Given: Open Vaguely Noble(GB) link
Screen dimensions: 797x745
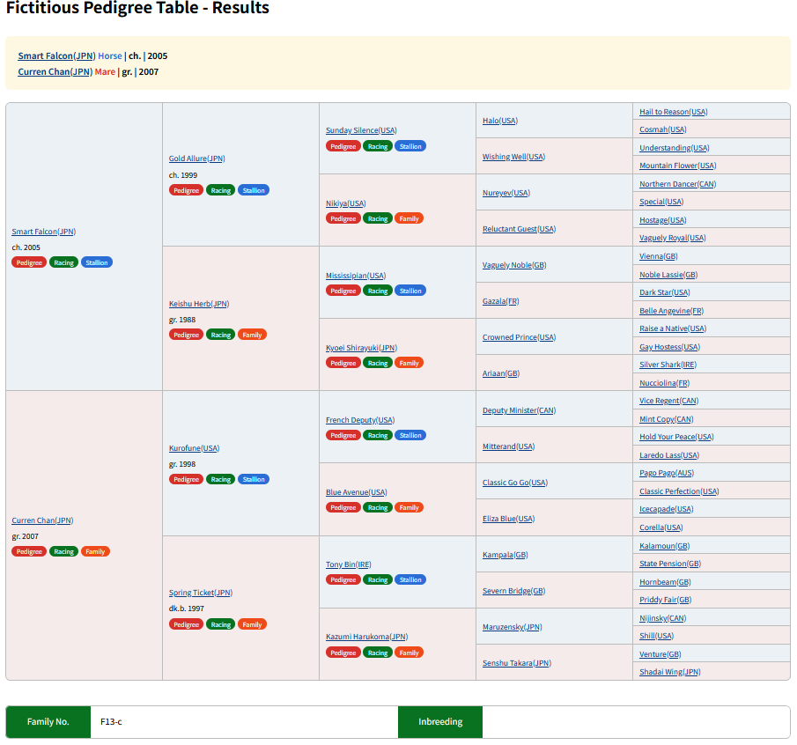Looking at the screenshot, I should pos(514,265).
